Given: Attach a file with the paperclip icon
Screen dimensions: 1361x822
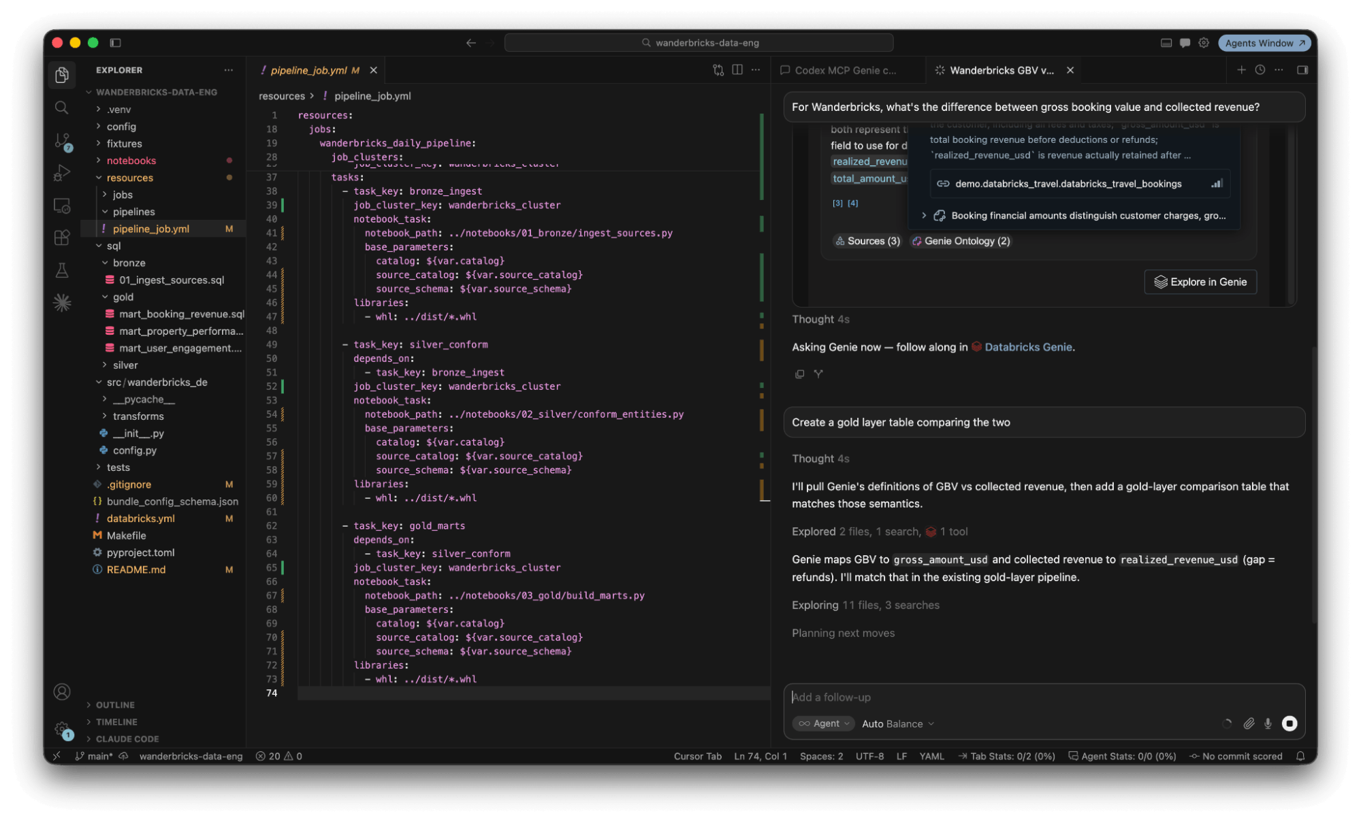Looking at the screenshot, I should pos(1249,723).
